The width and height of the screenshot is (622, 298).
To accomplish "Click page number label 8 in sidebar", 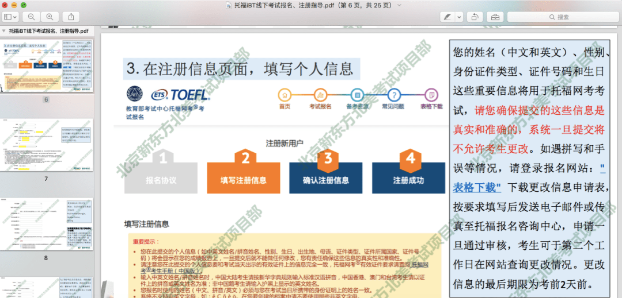I will click(46, 258).
